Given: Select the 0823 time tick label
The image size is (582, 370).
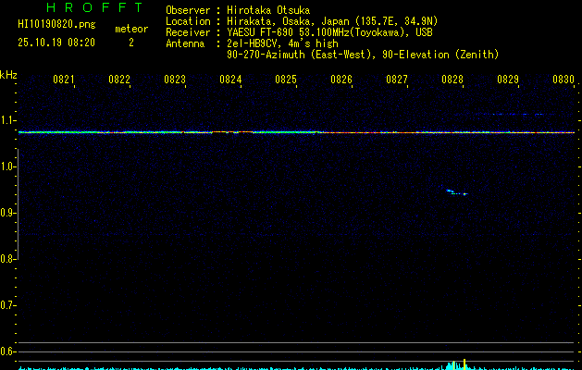Looking at the screenshot, I should click(175, 80).
